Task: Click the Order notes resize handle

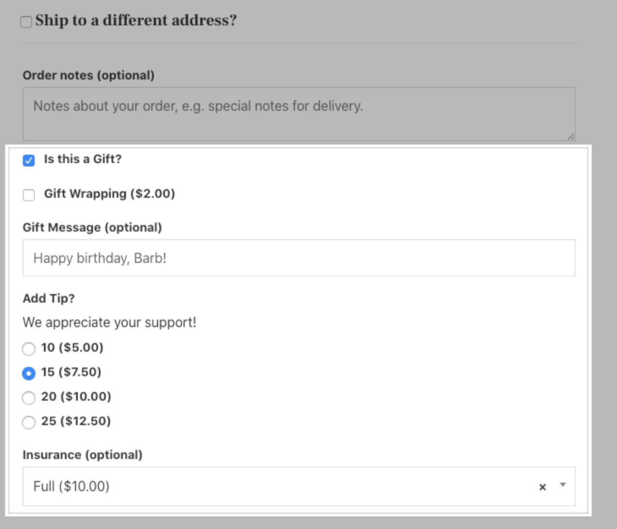Action: point(571,137)
